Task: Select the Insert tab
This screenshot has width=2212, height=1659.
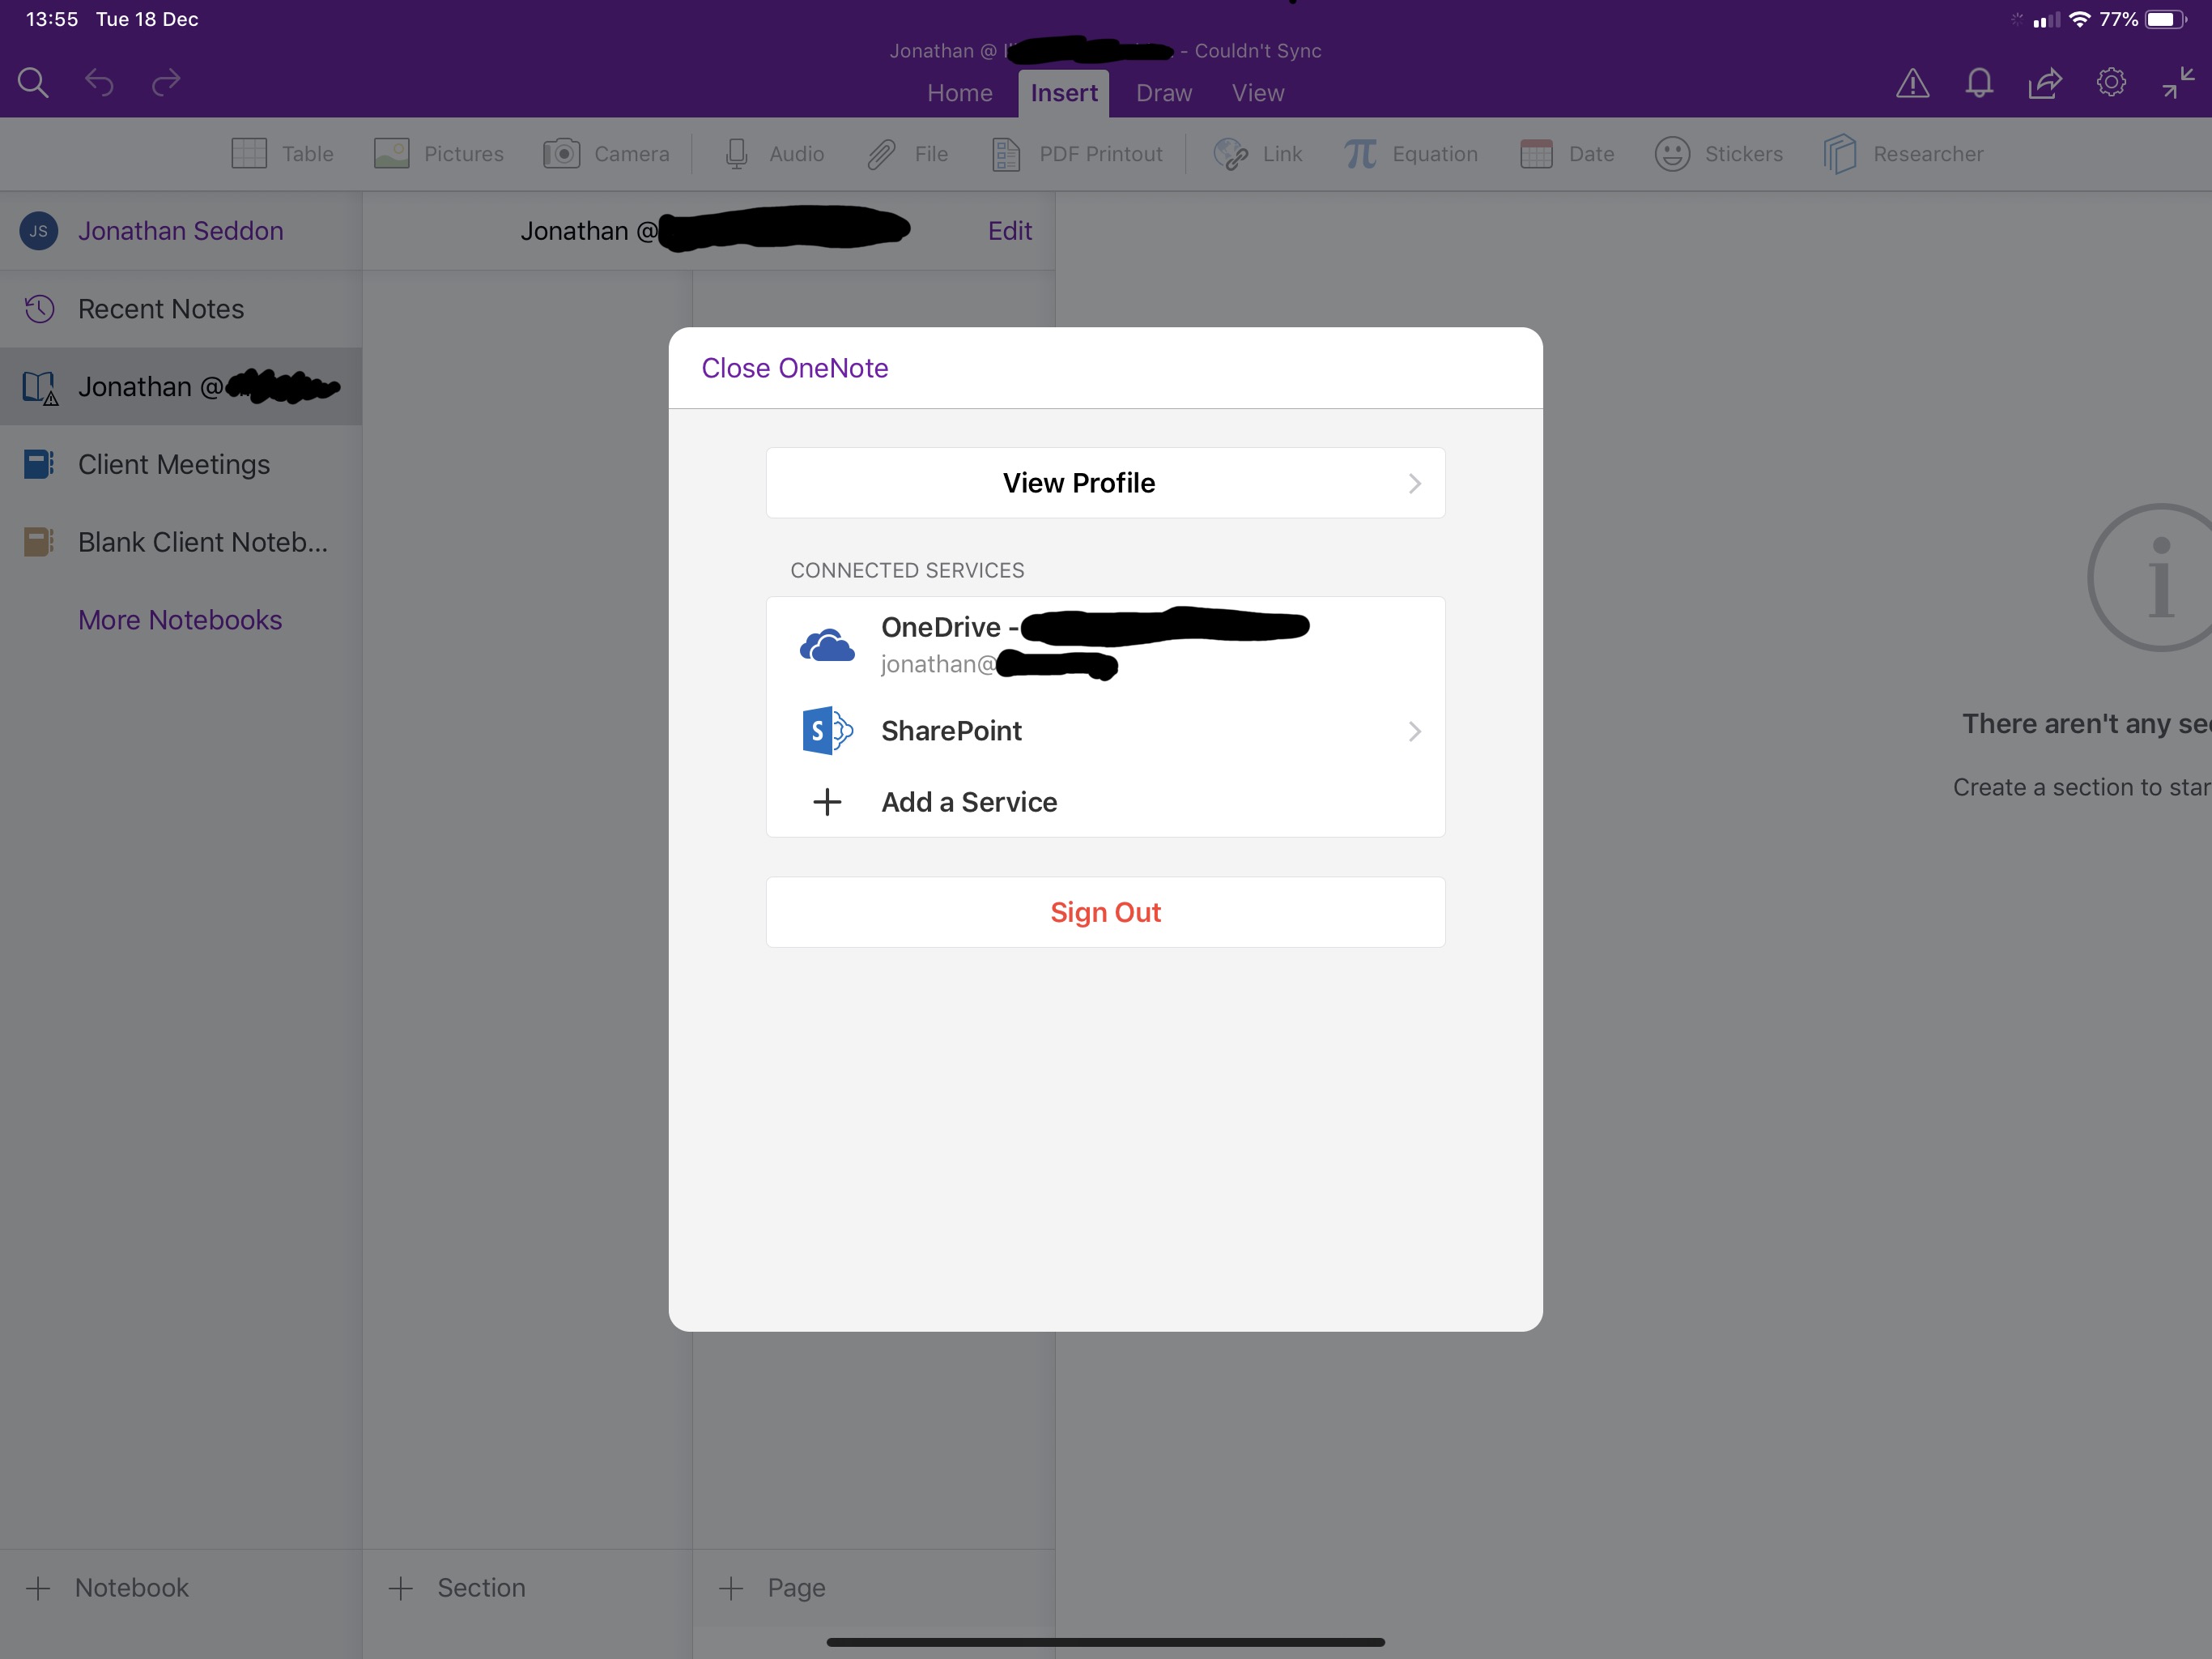Action: 1064,93
